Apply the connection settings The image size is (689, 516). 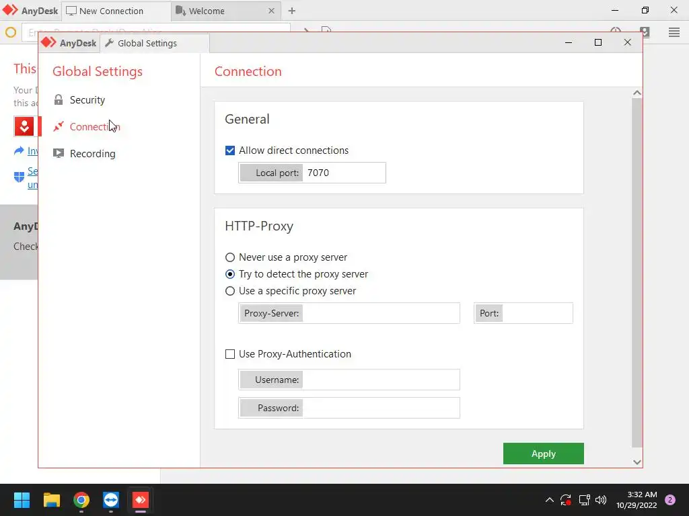[543, 454]
